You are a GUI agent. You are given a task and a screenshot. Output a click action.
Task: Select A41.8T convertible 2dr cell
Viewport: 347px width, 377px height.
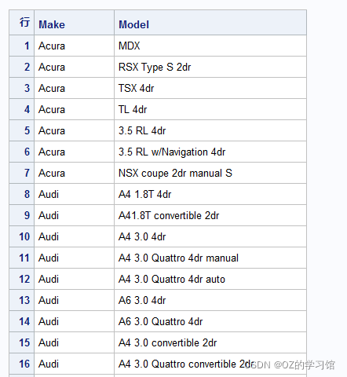pyautogui.click(x=210, y=215)
